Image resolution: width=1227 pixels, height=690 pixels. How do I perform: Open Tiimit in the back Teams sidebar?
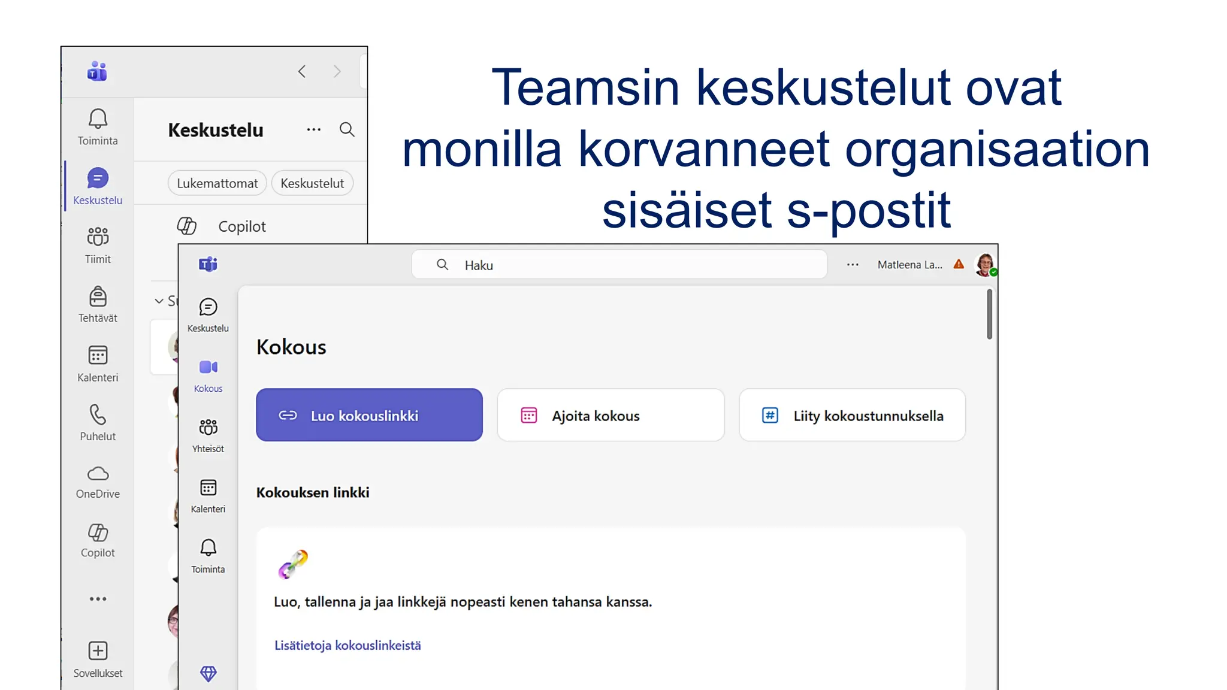pyautogui.click(x=98, y=245)
